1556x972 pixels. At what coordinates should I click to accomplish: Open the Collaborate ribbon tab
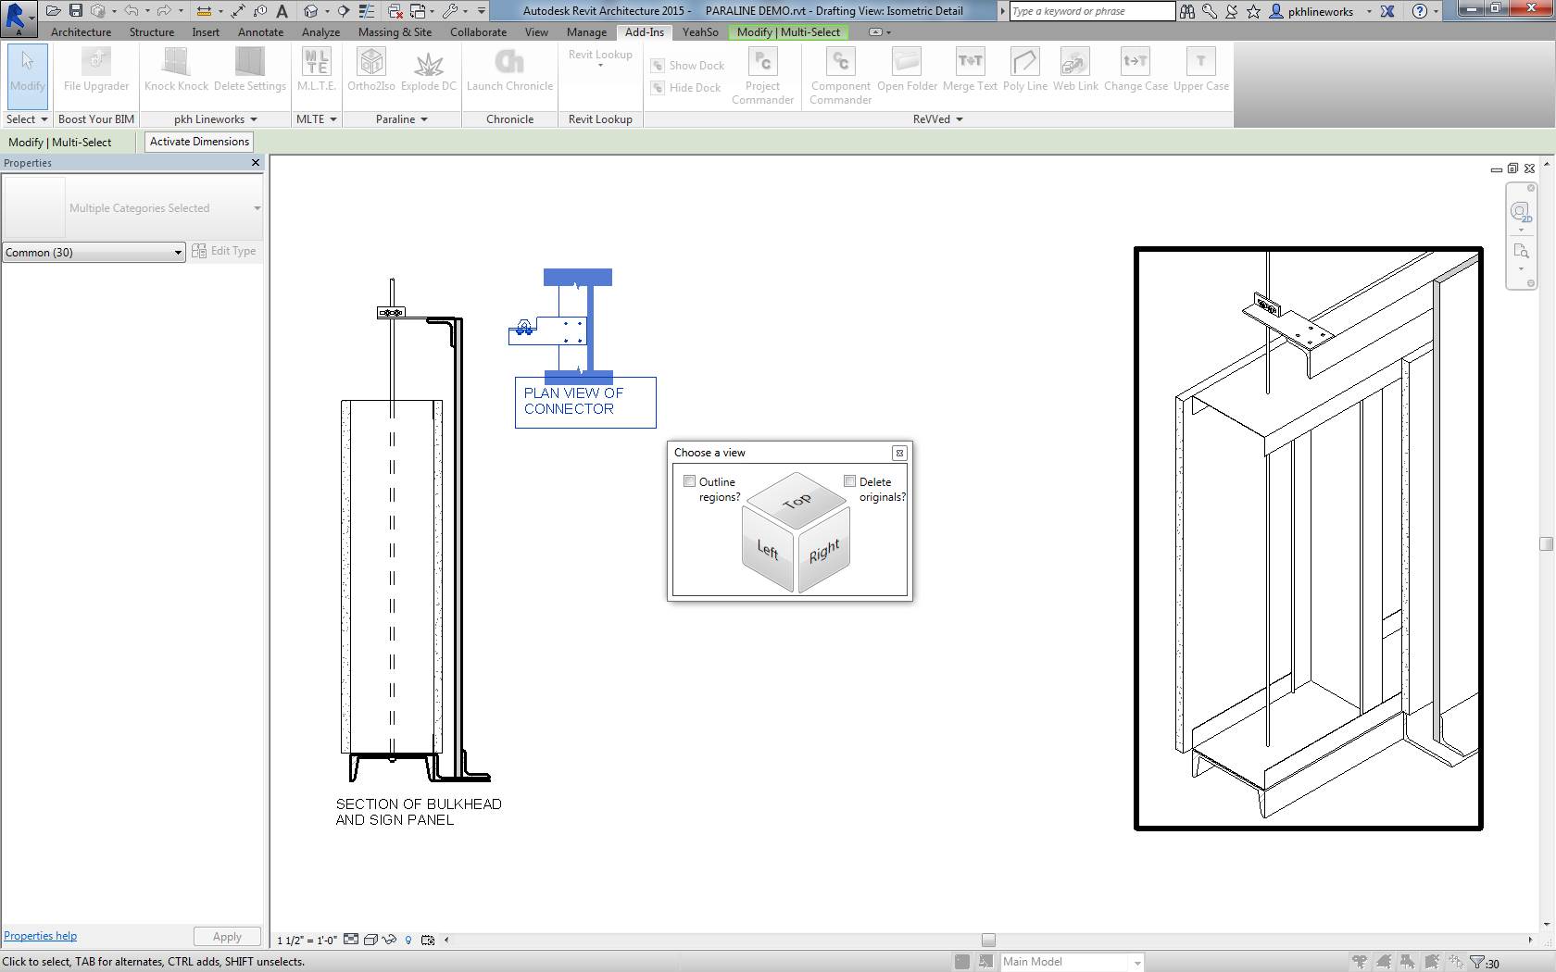(478, 32)
